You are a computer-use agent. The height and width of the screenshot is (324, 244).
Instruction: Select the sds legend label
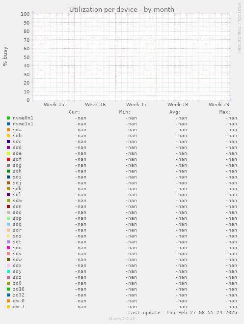tap(17, 236)
